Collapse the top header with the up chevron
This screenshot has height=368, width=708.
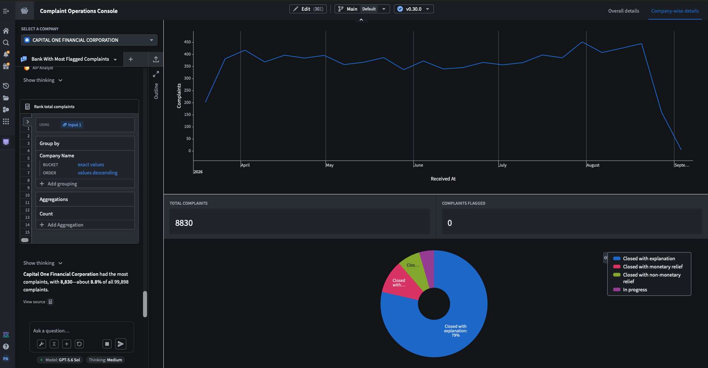pos(361,20)
